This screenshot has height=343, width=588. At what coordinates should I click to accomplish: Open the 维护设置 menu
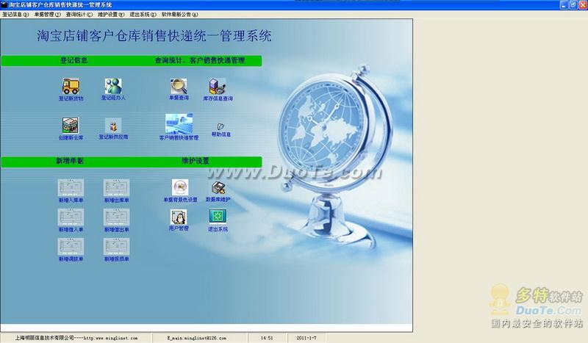pyautogui.click(x=111, y=15)
